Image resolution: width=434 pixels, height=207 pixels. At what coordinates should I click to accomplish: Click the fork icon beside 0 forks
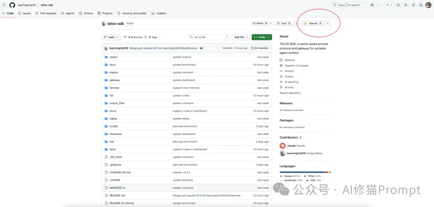click(281, 87)
